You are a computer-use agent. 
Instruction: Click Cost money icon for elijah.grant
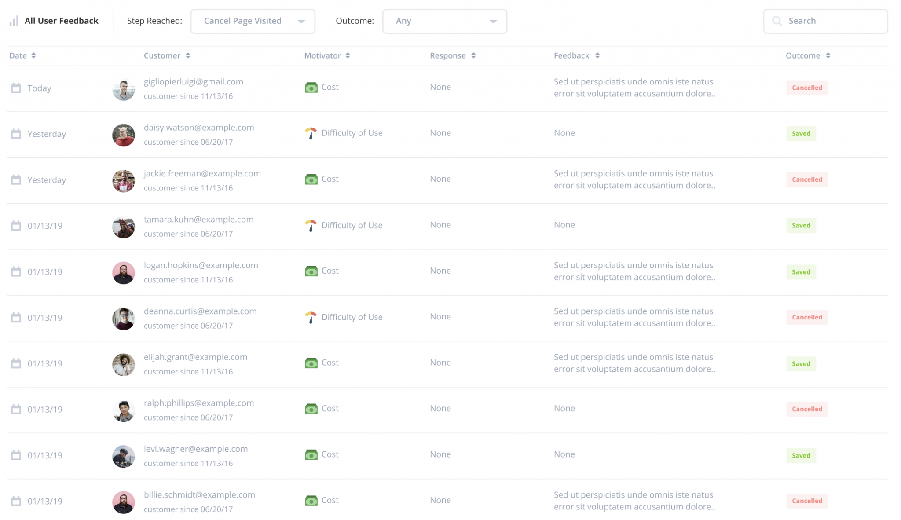pyautogui.click(x=311, y=363)
